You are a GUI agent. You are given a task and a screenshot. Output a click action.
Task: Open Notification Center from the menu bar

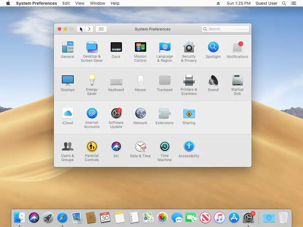pyautogui.click(x=293, y=3)
